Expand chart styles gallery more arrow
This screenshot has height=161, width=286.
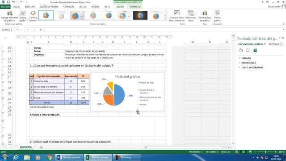click(x=165, y=19)
